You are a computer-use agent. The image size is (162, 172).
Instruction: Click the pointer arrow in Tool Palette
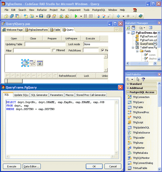138,79
